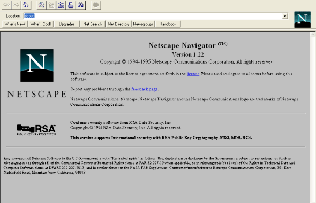This screenshot has height=203, width=316.
Task: Click the Upgrades button
Action: click(x=67, y=24)
